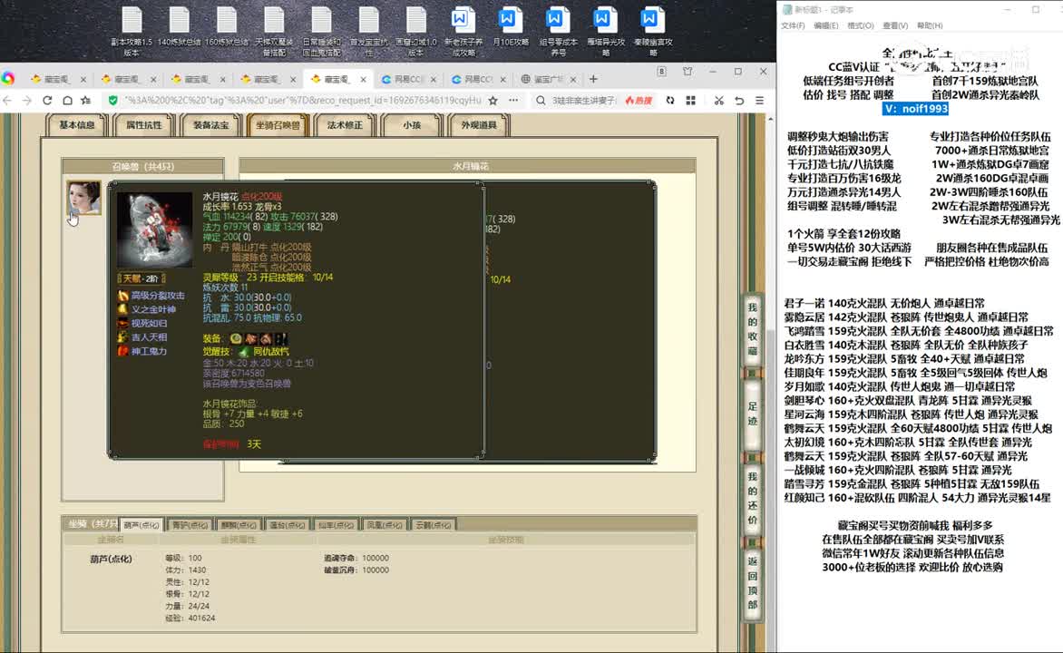The height and width of the screenshot is (653, 1063).
Task: Close the active 藏宝阁 browser tab
Action: 364,79
